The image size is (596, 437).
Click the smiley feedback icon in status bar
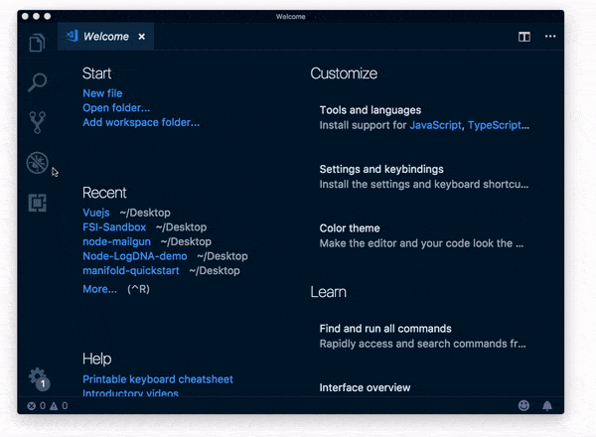[x=523, y=405]
